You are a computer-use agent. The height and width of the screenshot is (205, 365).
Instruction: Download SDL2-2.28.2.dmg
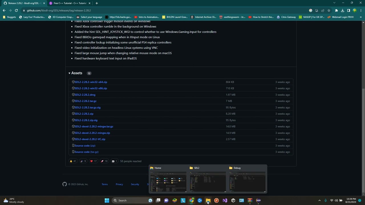[x=85, y=95]
